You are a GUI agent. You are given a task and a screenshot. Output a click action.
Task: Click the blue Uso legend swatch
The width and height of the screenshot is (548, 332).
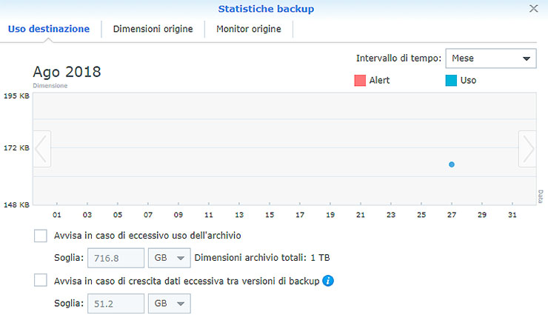pos(450,80)
